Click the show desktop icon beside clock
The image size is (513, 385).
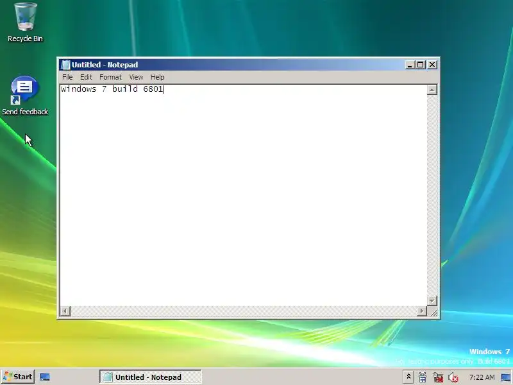pos(506,377)
